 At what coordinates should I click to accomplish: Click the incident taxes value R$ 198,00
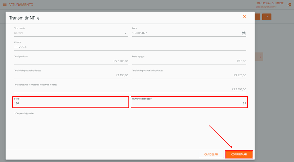pyautogui.click(x=122, y=75)
